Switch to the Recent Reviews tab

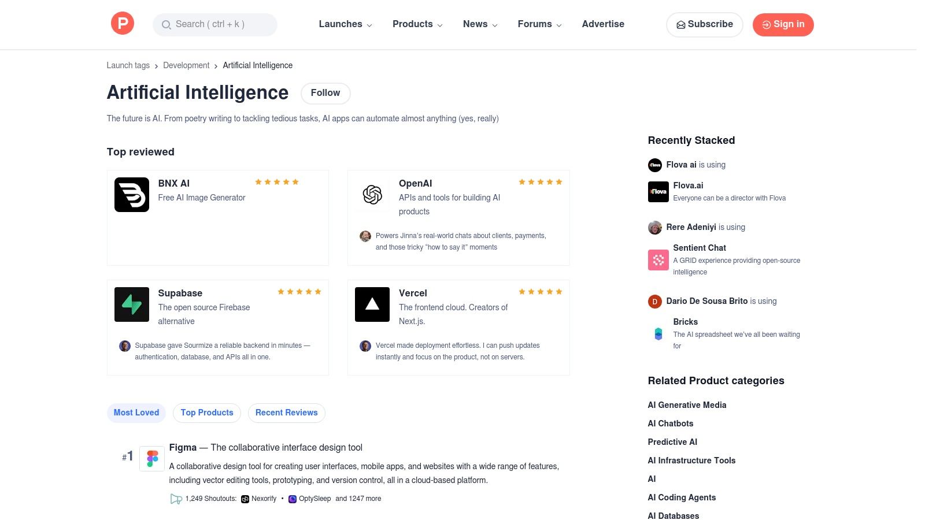click(x=286, y=413)
